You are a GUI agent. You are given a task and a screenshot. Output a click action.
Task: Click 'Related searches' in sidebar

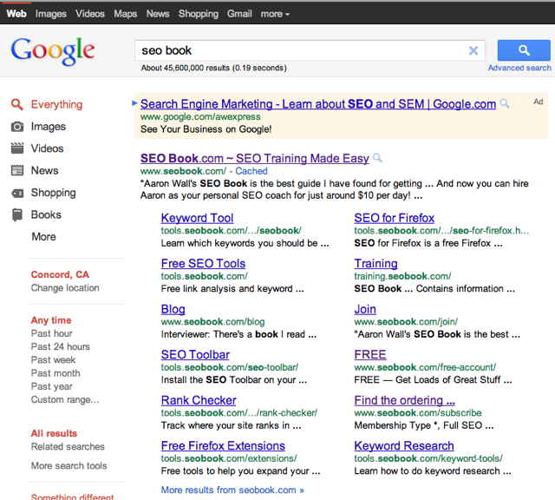(68, 446)
